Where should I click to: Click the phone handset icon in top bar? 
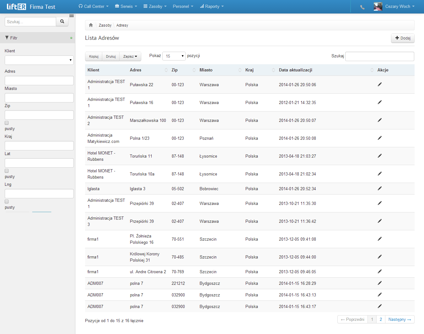pyautogui.click(x=362, y=7)
